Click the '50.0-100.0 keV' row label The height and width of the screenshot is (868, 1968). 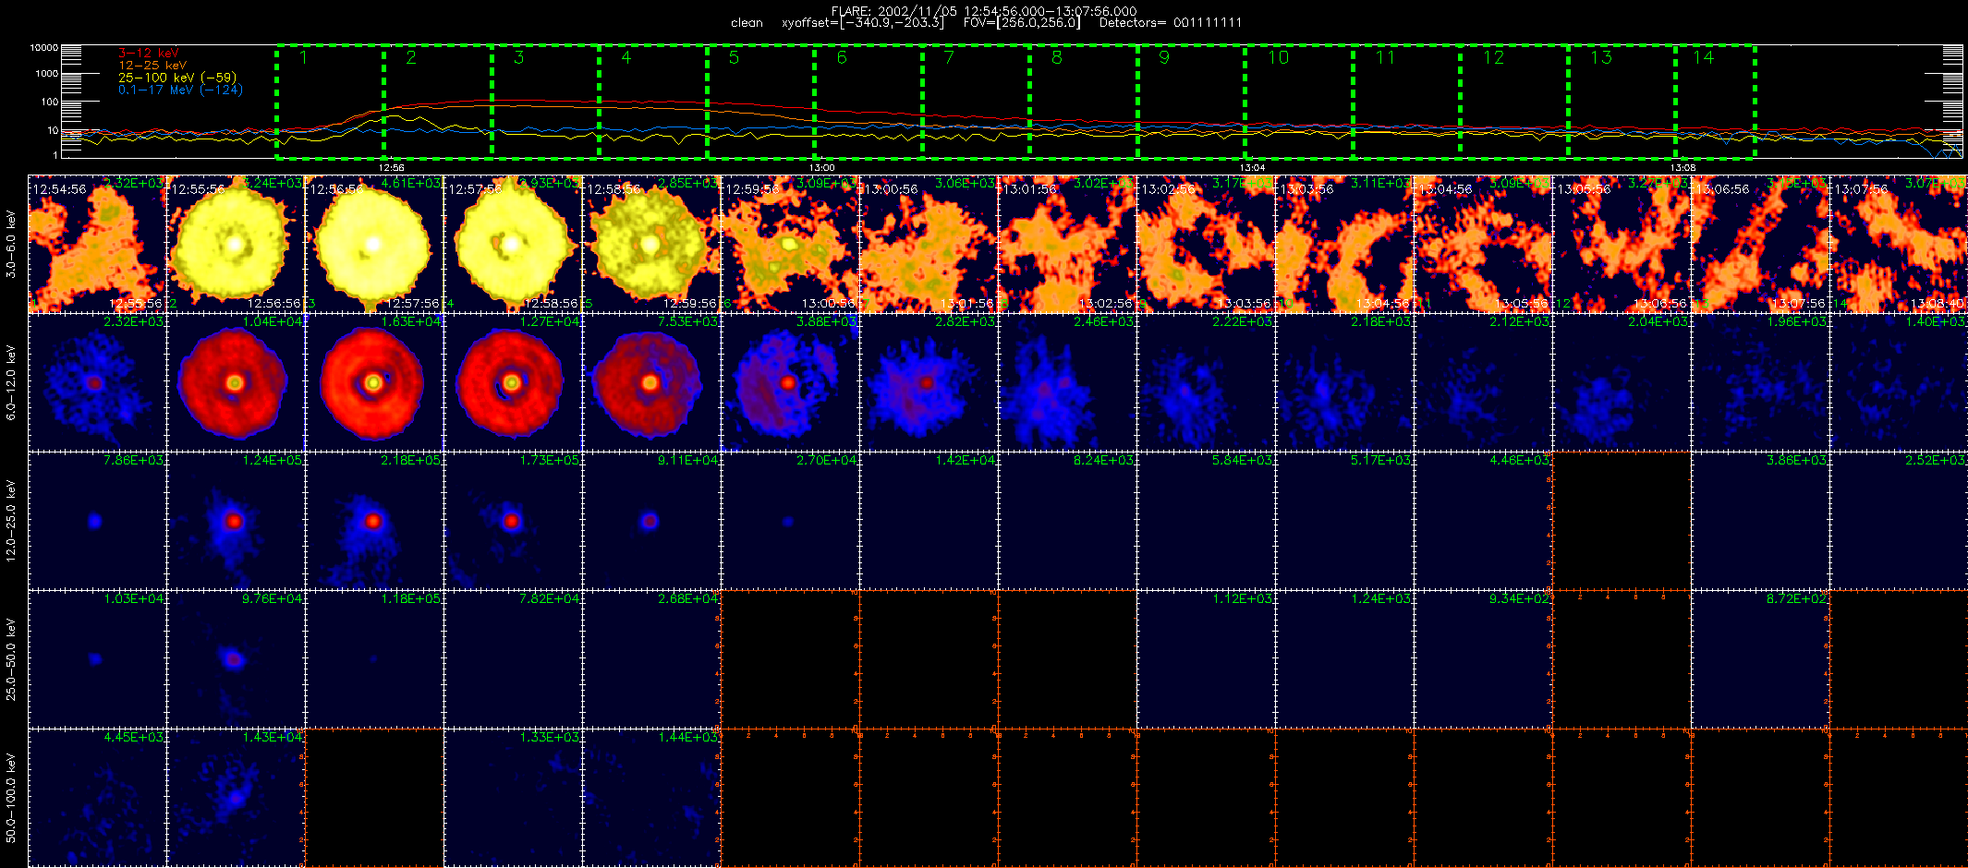(11, 798)
